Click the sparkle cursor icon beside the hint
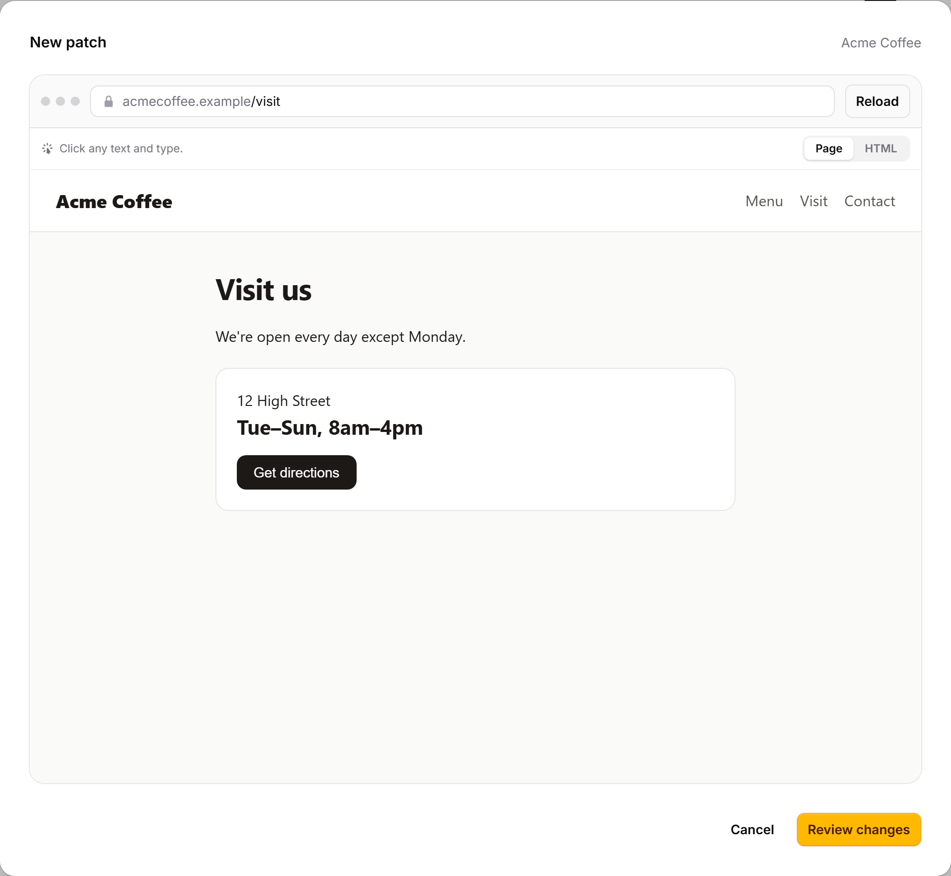 pyautogui.click(x=47, y=148)
